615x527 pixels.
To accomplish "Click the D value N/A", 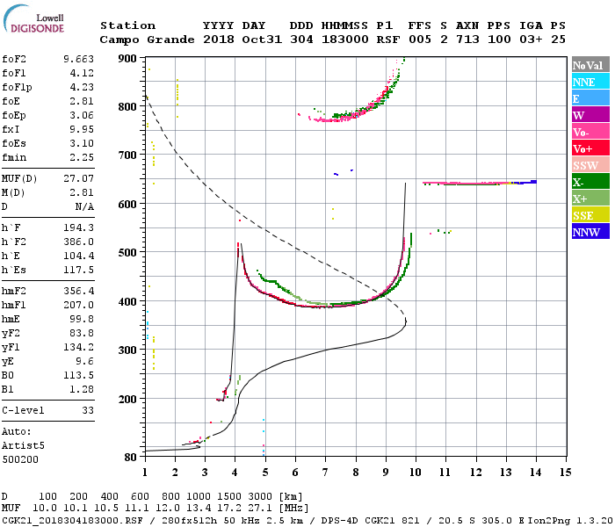I will 84,207.
